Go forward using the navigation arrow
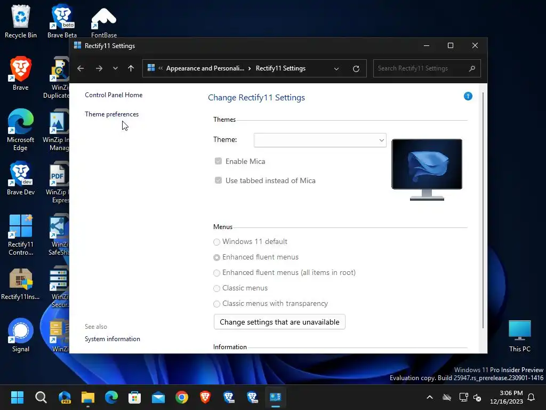Viewport: 546px width, 410px height. point(99,68)
